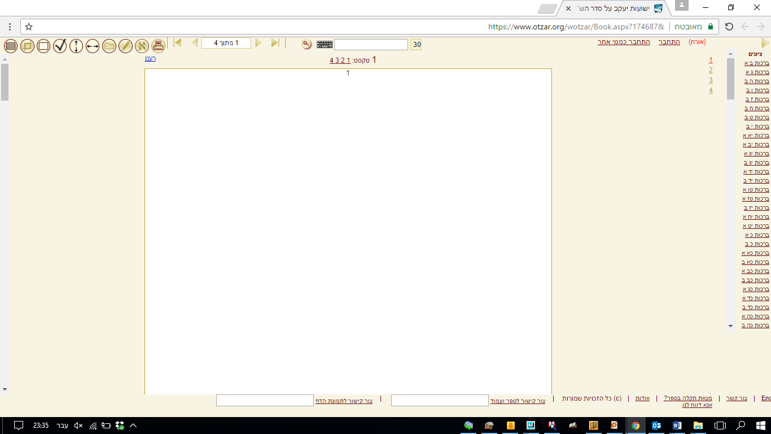
Task: Click the התחבר login link
Action: pos(669,42)
